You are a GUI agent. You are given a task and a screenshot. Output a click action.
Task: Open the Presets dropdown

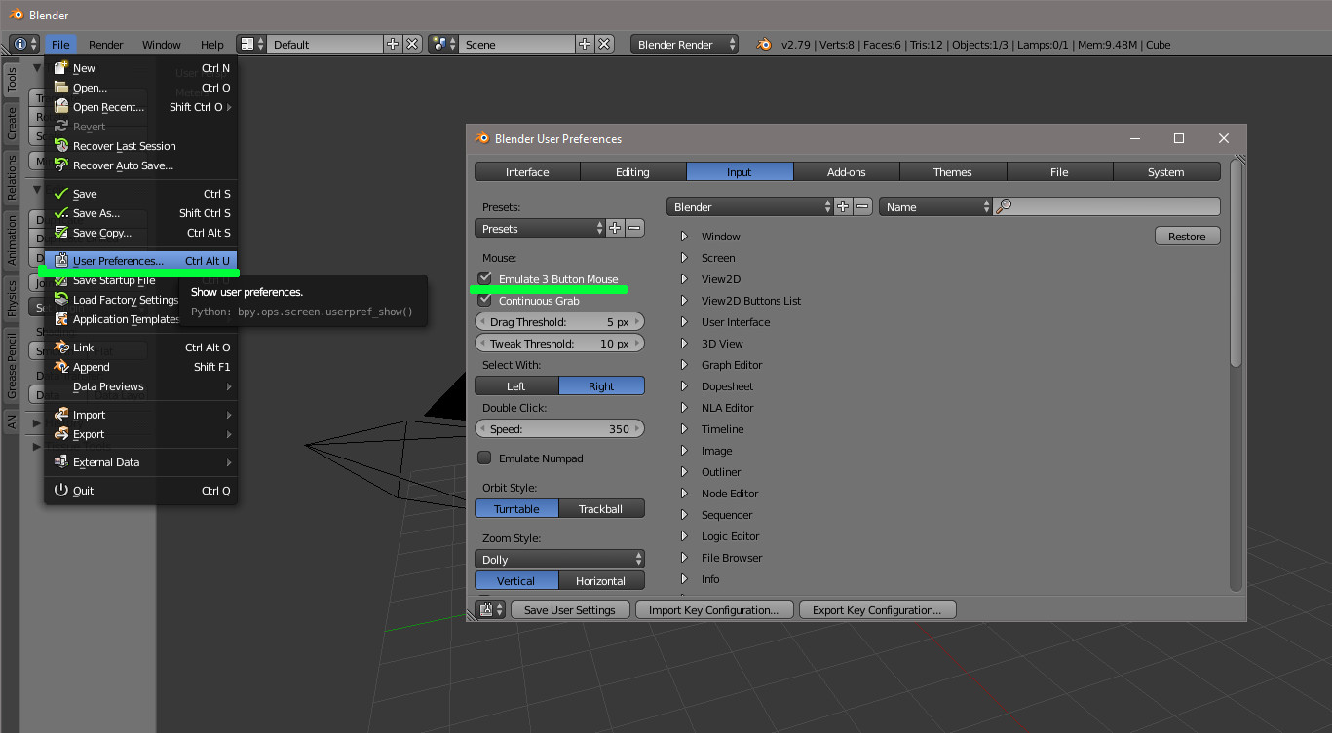point(540,229)
